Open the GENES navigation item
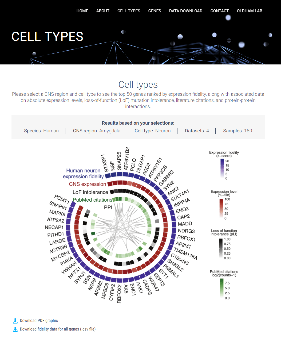This screenshot has height=338, width=281. click(155, 11)
